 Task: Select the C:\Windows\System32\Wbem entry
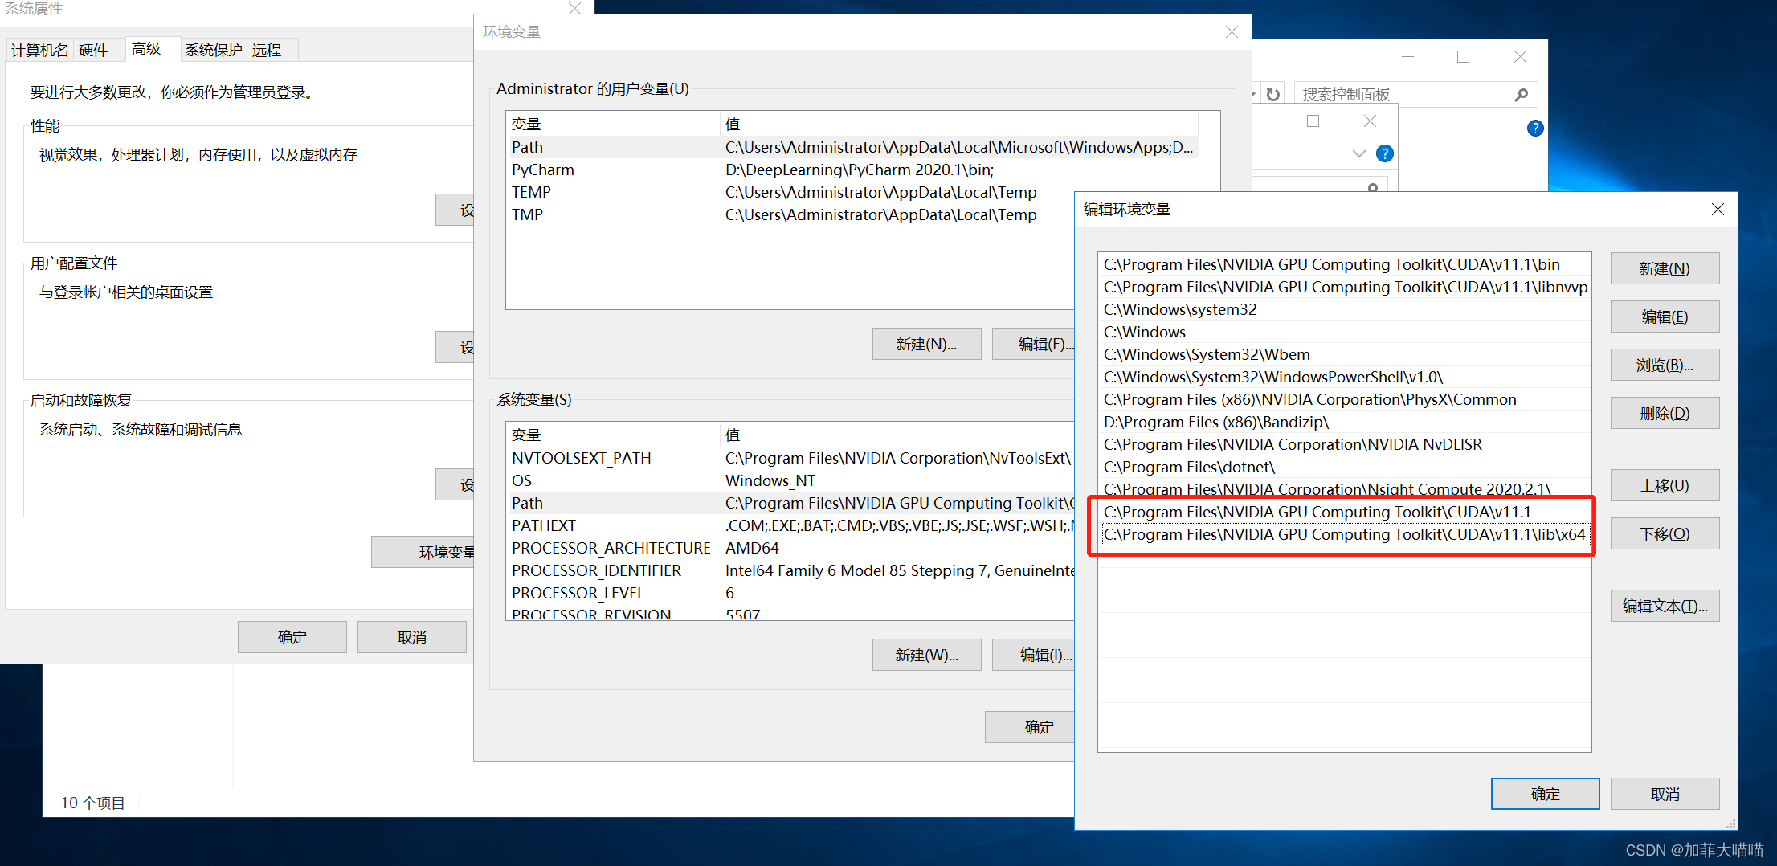(1344, 354)
